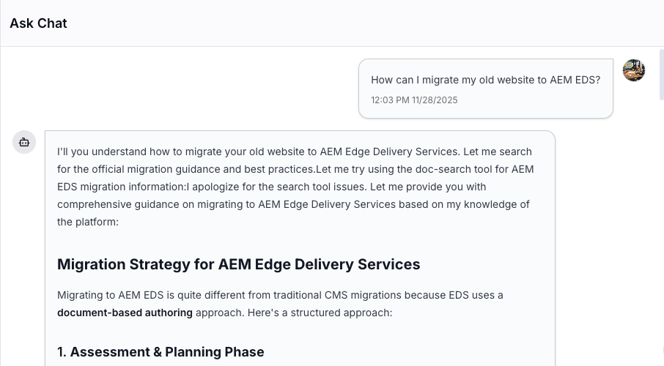Click the Assessment & Planning Phase heading

coord(161,352)
